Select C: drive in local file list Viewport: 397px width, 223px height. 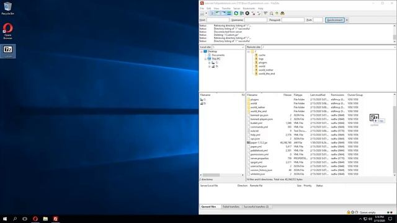pos(203,100)
